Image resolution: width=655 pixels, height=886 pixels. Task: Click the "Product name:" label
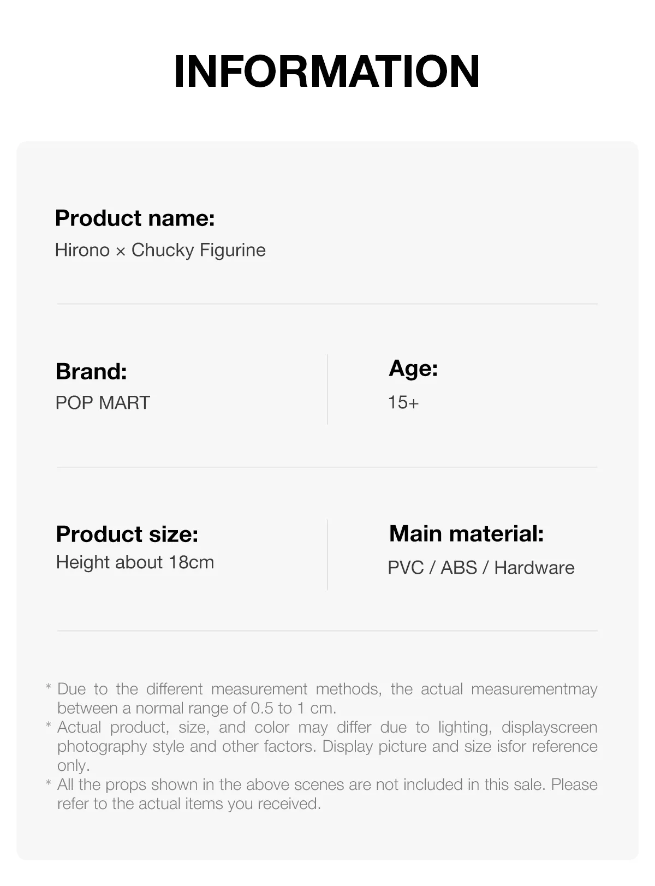pyautogui.click(x=135, y=218)
